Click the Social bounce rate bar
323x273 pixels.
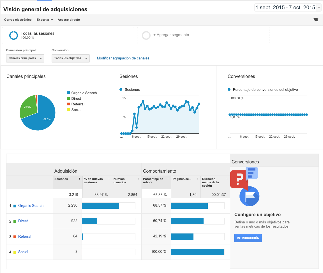tap(198, 252)
